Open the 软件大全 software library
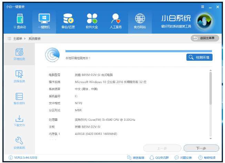This screenshot has height=163, width=225. coord(92,21)
